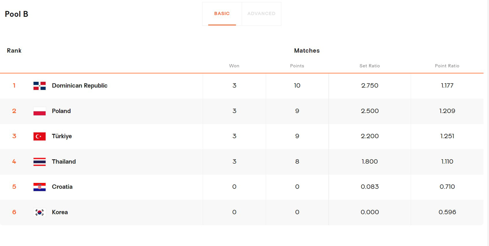Click the Points column header
The image size is (489, 246).
297,66
